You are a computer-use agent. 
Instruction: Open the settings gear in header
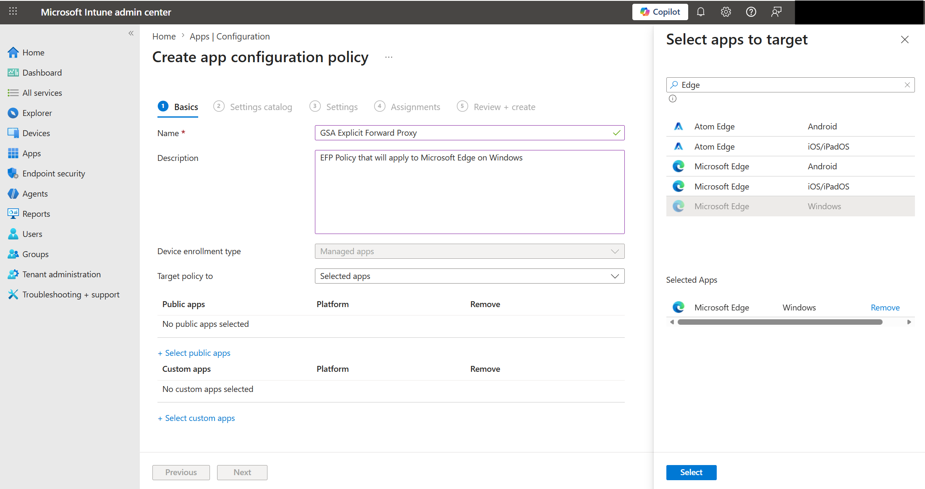(x=726, y=12)
